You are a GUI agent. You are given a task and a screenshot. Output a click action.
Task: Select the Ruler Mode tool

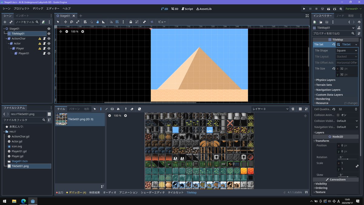[103, 22]
